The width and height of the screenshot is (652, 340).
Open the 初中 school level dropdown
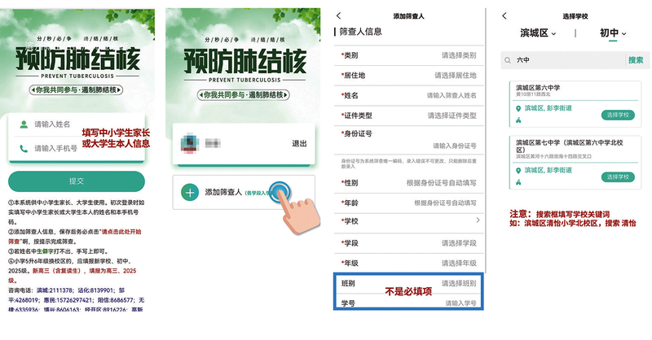(x=613, y=33)
